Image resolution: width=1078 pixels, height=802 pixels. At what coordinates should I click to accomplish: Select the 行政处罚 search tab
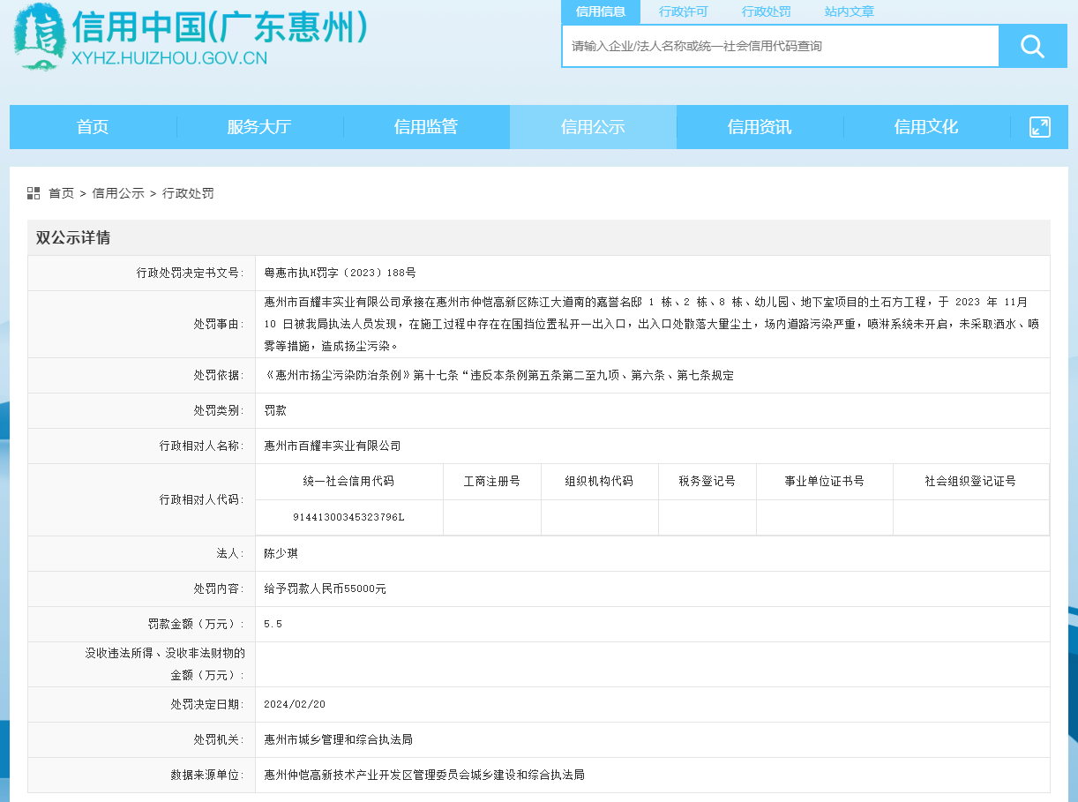pyautogui.click(x=767, y=11)
